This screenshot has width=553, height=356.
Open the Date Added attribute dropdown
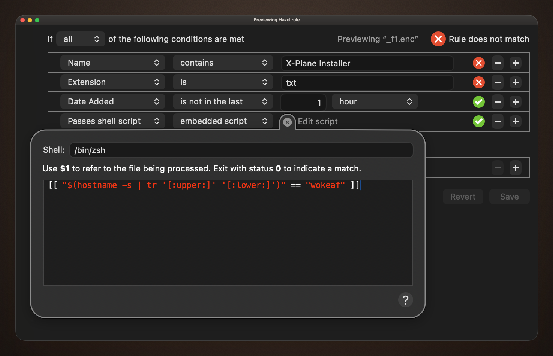(x=112, y=102)
